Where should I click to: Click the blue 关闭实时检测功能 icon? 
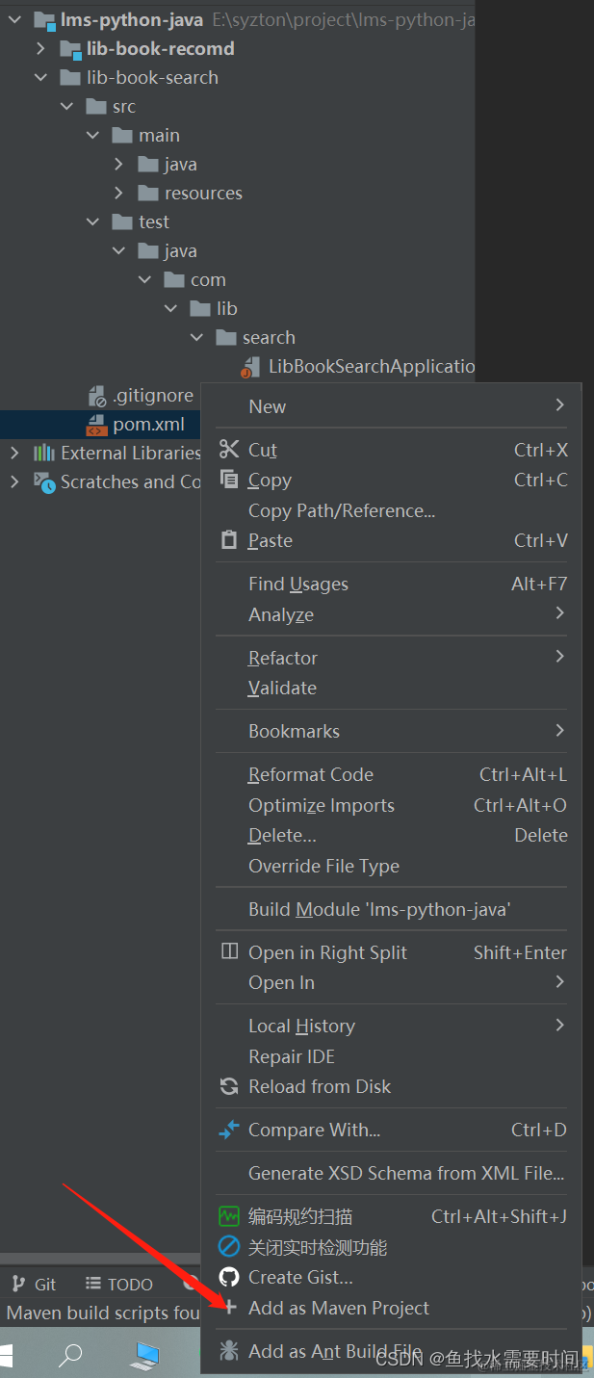click(x=229, y=1247)
